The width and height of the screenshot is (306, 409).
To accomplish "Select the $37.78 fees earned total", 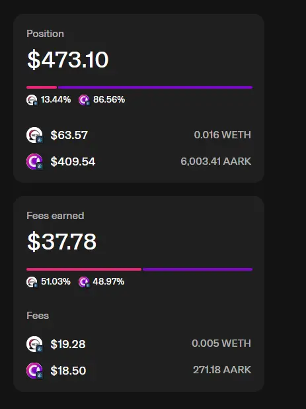I will (61, 242).
